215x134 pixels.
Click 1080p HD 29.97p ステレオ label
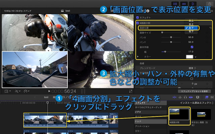(x=18, y=11)
